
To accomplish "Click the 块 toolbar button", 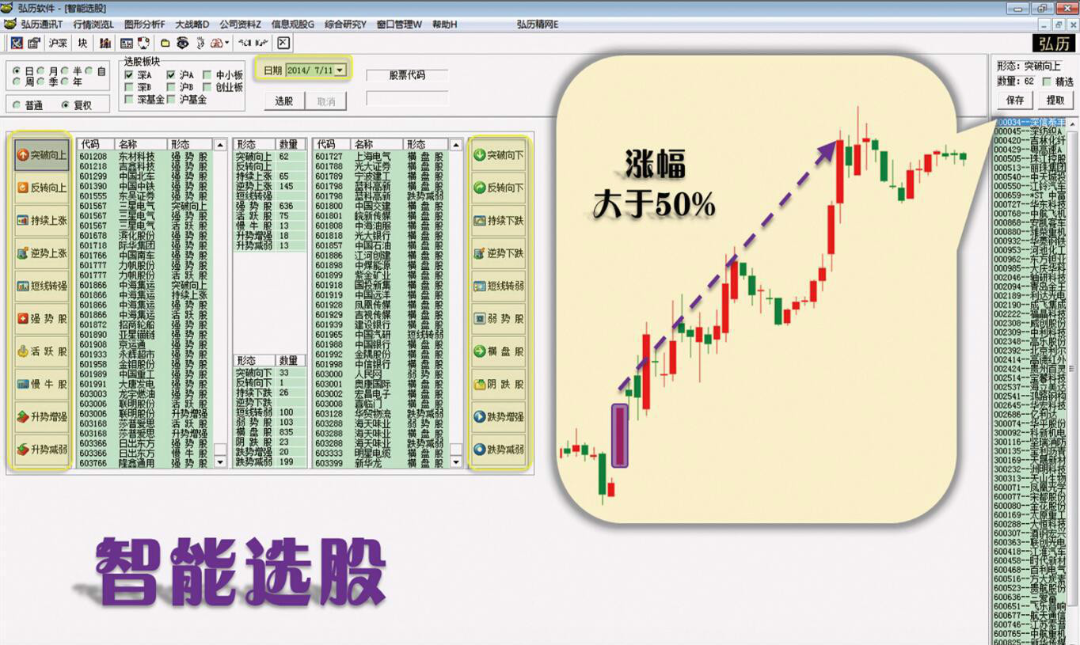I will pos(82,43).
